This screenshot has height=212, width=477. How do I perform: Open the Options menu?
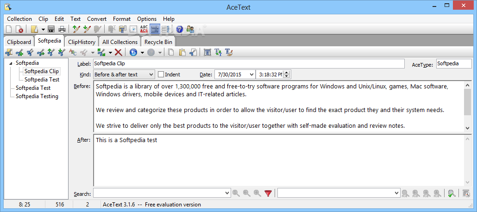147,19
